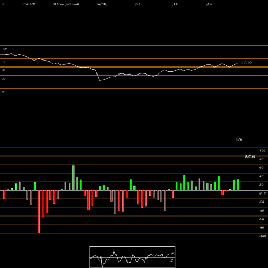Open the mini overview chart thumbnail
Viewport: 268px width, 268px height.
point(132,257)
